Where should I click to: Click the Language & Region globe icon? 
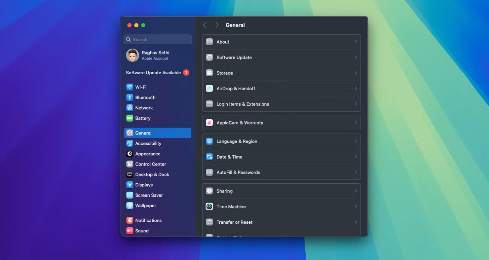(209, 142)
